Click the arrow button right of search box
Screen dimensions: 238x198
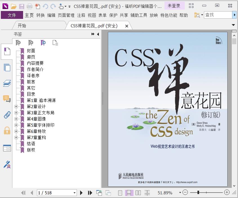234,15
